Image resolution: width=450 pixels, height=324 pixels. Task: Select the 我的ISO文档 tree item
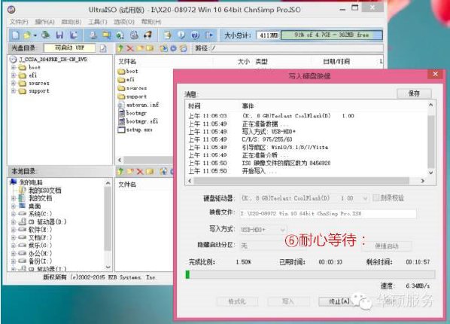[44, 191]
